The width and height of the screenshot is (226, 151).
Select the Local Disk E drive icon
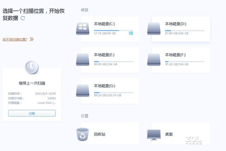coord(82,60)
